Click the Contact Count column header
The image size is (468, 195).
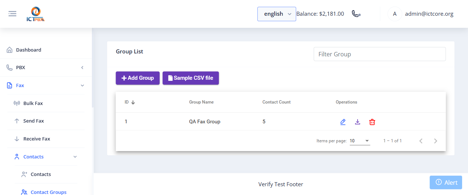click(x=276, y=102)
